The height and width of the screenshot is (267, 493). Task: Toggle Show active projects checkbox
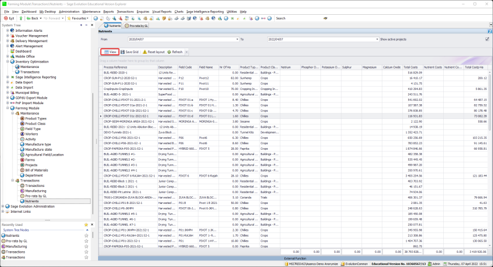point(487,39)
